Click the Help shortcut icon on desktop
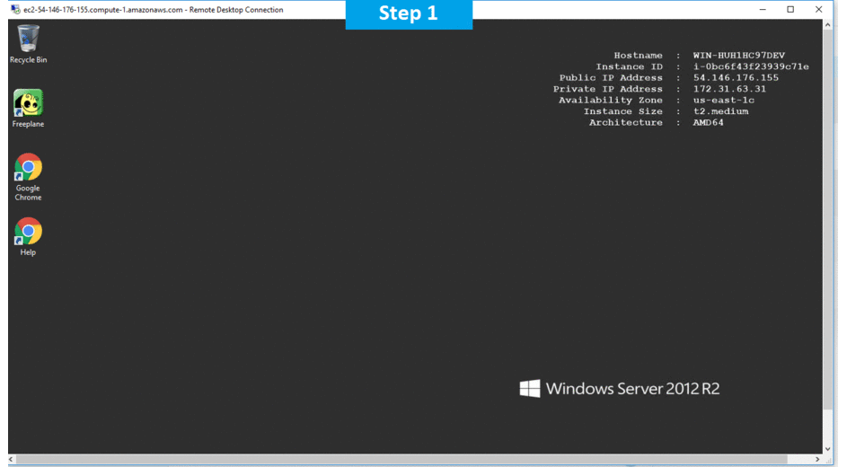Screen dimensions: 847x467 (x=28, y=232)
